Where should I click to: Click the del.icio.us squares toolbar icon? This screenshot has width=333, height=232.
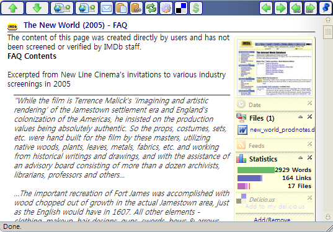click(180, 8)
